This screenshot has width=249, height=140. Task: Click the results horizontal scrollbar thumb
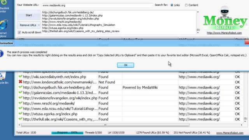(105, 125)
